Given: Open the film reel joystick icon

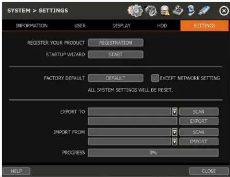Looking at the screenshot, I should [x=178, y=10].
